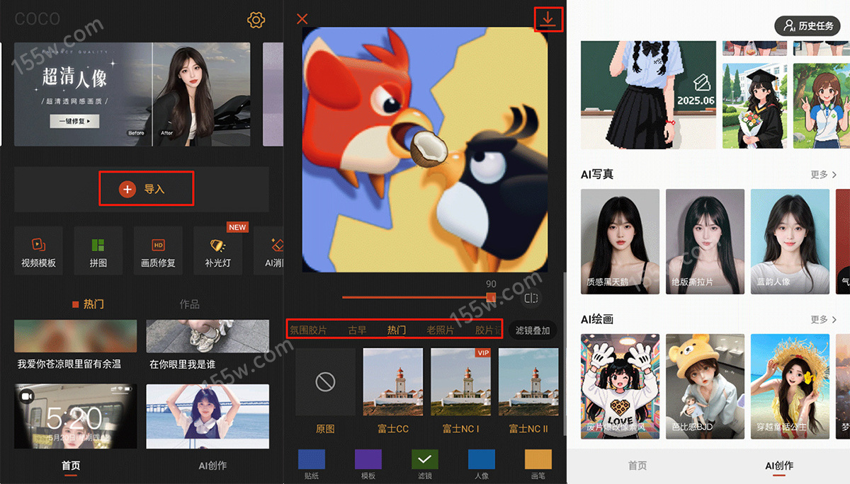This screenshot has width=850, height=484.
Task: Enable the 滤镜叠加 filter overlay option
Action: click(533, 330)
